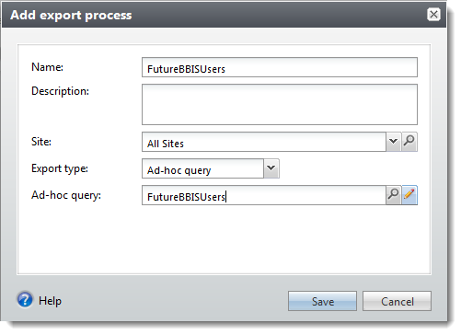Select the Ad-hoc query export type box
The width and height of the screenshot is (461, 335).
tap(202, 168)
